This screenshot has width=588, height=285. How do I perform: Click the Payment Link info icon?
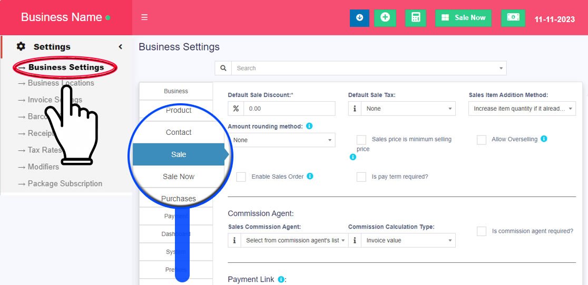[x=281, y=279]
